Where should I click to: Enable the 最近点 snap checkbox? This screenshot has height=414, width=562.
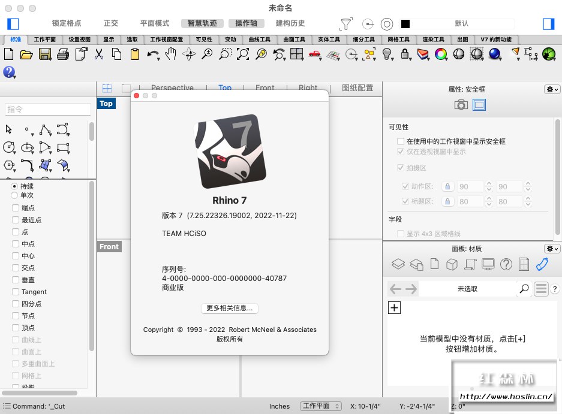(16, 219)
